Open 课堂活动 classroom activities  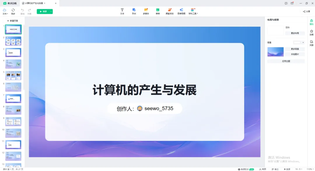coord(169,11)
